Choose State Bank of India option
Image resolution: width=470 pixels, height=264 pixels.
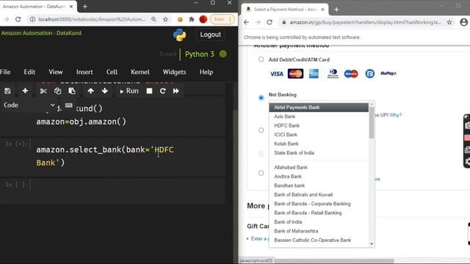pyautogui.click(x=319, y=153)
